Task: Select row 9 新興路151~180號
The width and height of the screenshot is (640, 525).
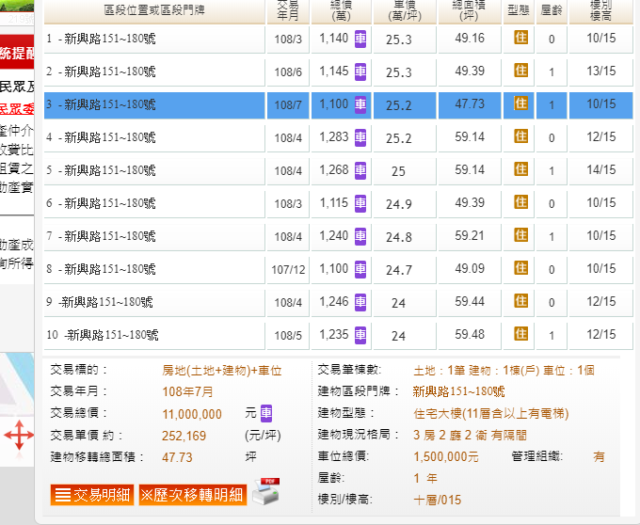Action: (154, 303)
